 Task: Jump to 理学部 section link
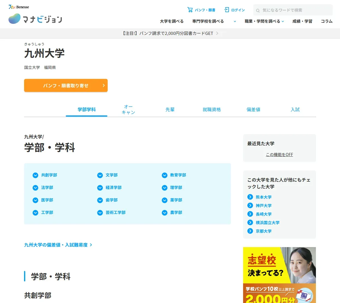click(x=176, y=188)
